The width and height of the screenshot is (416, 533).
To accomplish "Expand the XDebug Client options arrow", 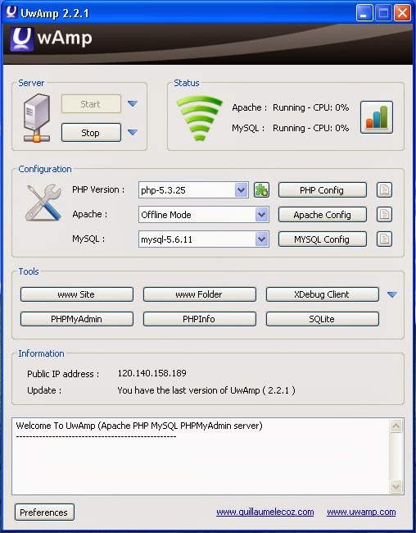I will coord(392,294).
